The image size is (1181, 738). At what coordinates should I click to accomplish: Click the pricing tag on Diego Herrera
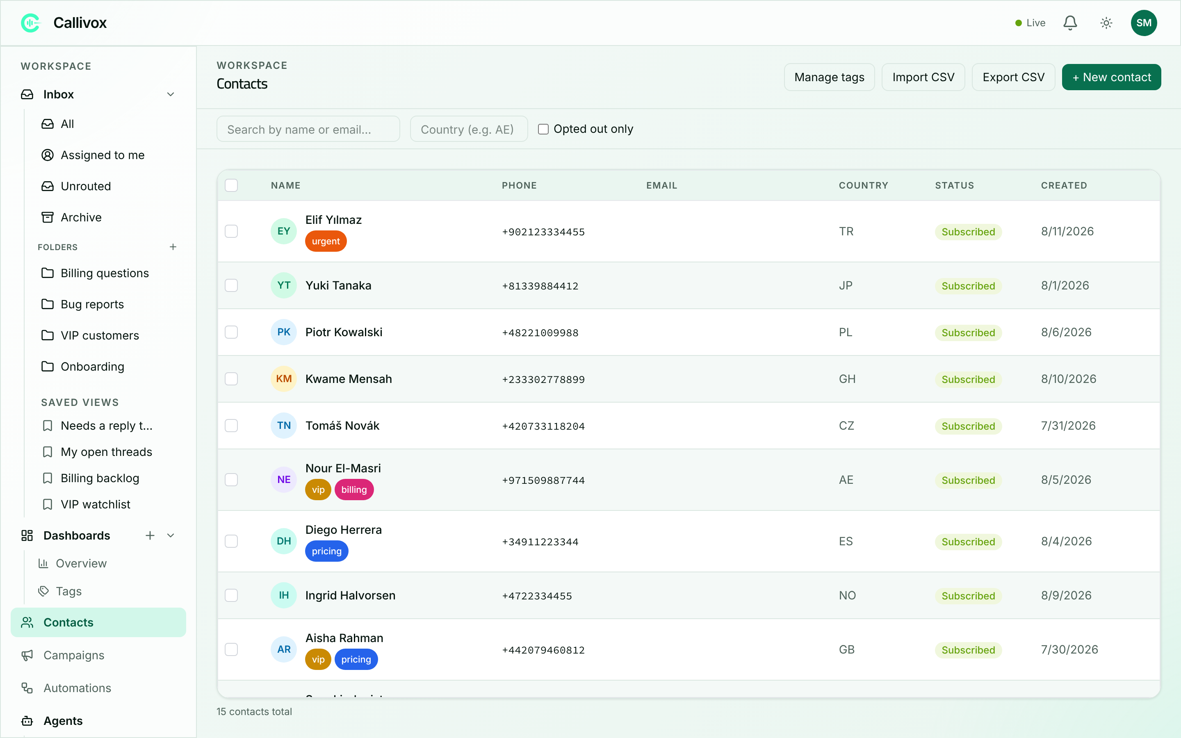coord(326,551)
